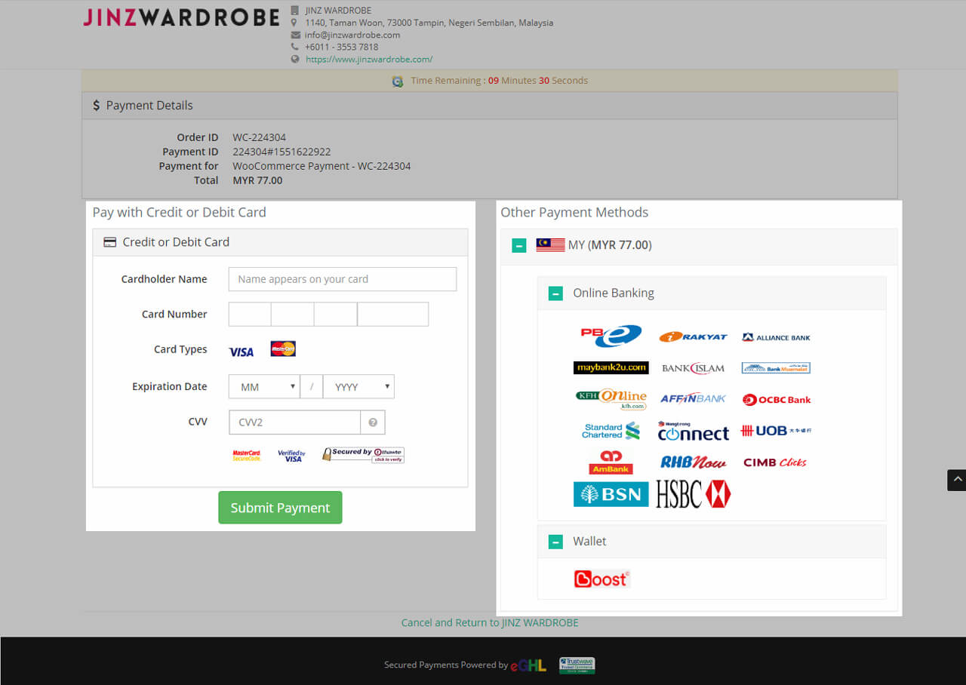The height and width of the screenshot is (685, 966).
Task: Click the eGHL logo in footer
Action: coord(528,665)
